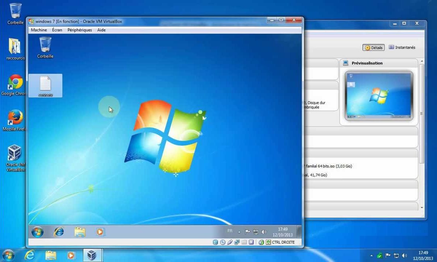The height and width of the screenshot is (262, 437).
Task: Switch to Instantanés in VirtualBox Manager
Action: 402,47
